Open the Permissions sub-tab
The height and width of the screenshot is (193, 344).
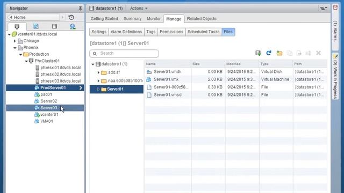(171, 32)
